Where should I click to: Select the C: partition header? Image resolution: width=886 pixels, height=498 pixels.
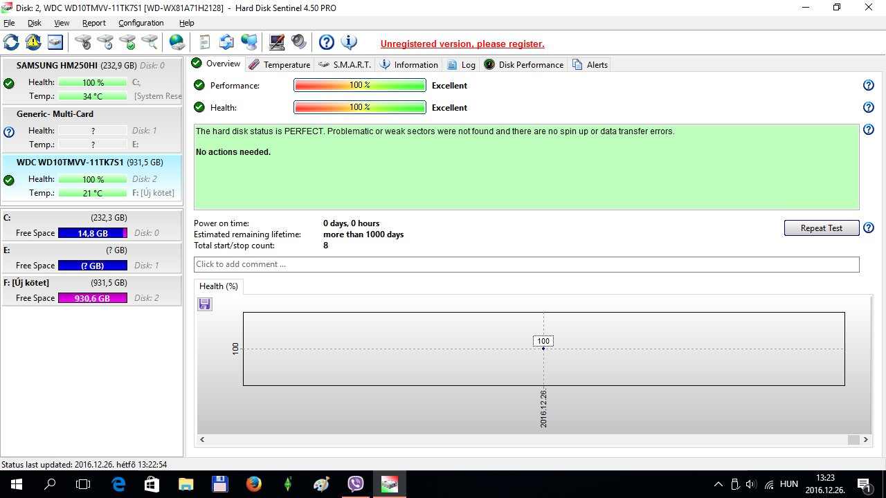point(91,217)
